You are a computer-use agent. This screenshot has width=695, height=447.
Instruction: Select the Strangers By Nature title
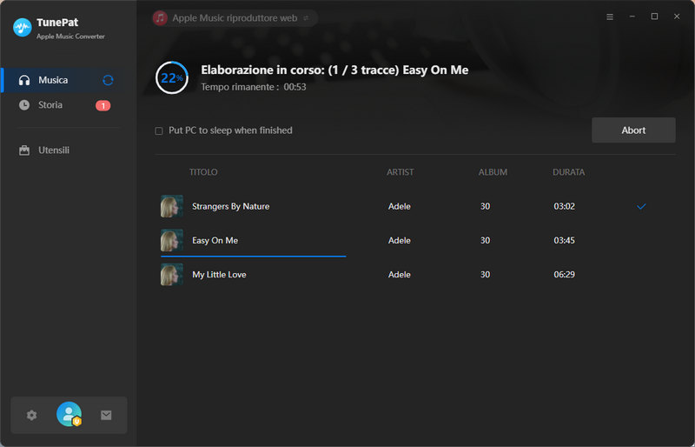[230, 206]
